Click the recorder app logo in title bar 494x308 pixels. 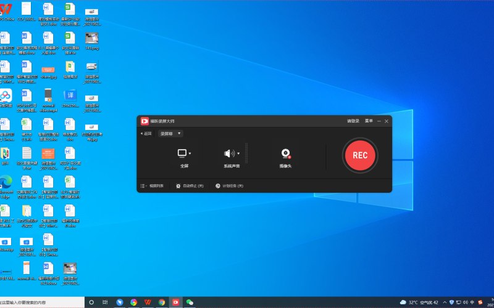144,121
